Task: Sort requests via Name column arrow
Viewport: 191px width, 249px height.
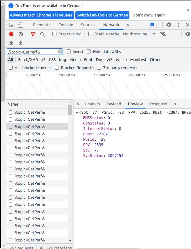Action: [70, 103]
